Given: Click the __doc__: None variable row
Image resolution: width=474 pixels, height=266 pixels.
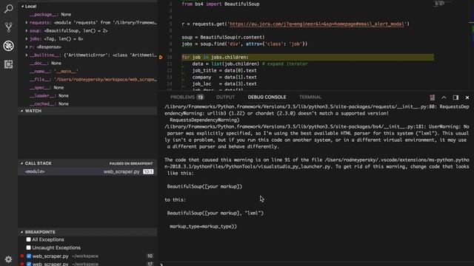Looking at the screenshot, I should (x=87, y=64).
